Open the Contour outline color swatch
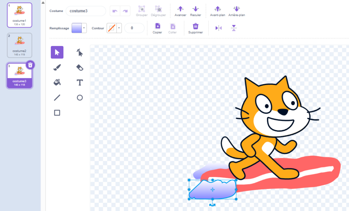 112,28
